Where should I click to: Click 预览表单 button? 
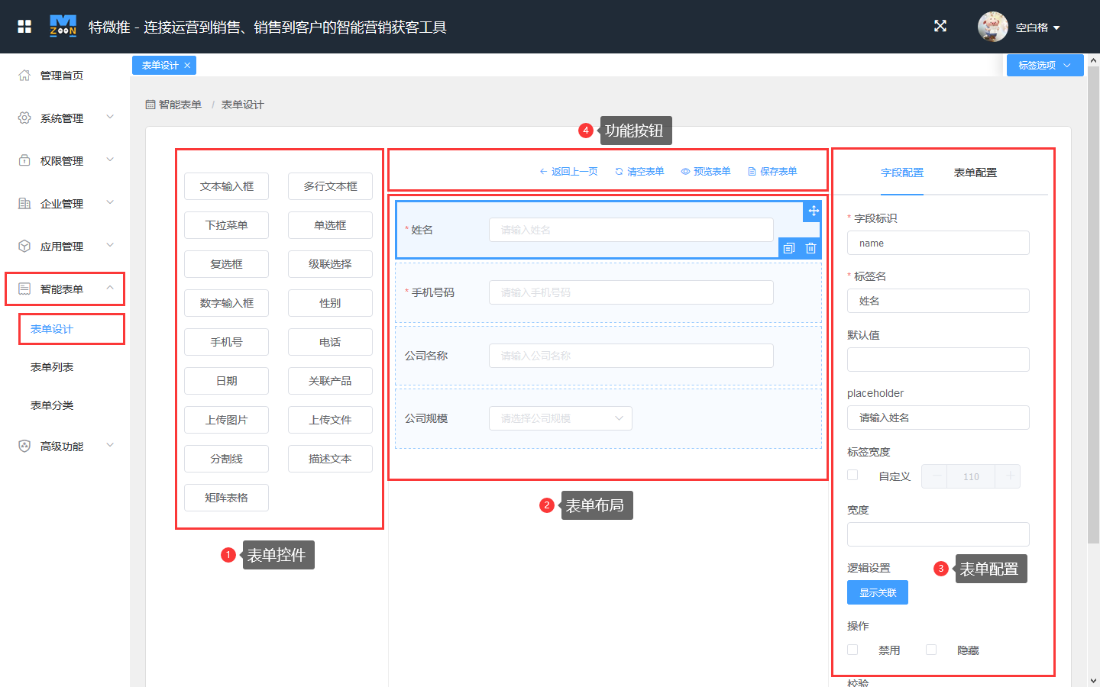click(x=706, y=172)
